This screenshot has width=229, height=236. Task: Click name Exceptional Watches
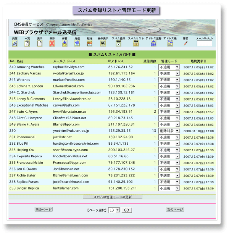point(32,105)
